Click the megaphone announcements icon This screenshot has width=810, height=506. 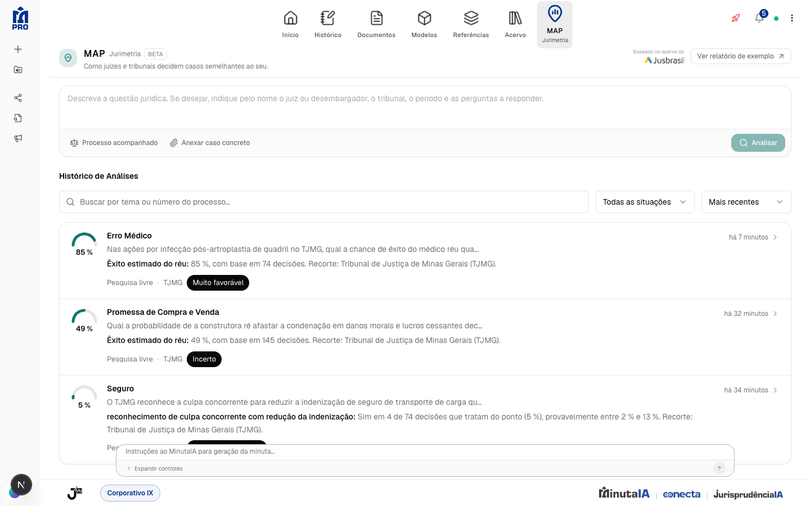[18, 138]
